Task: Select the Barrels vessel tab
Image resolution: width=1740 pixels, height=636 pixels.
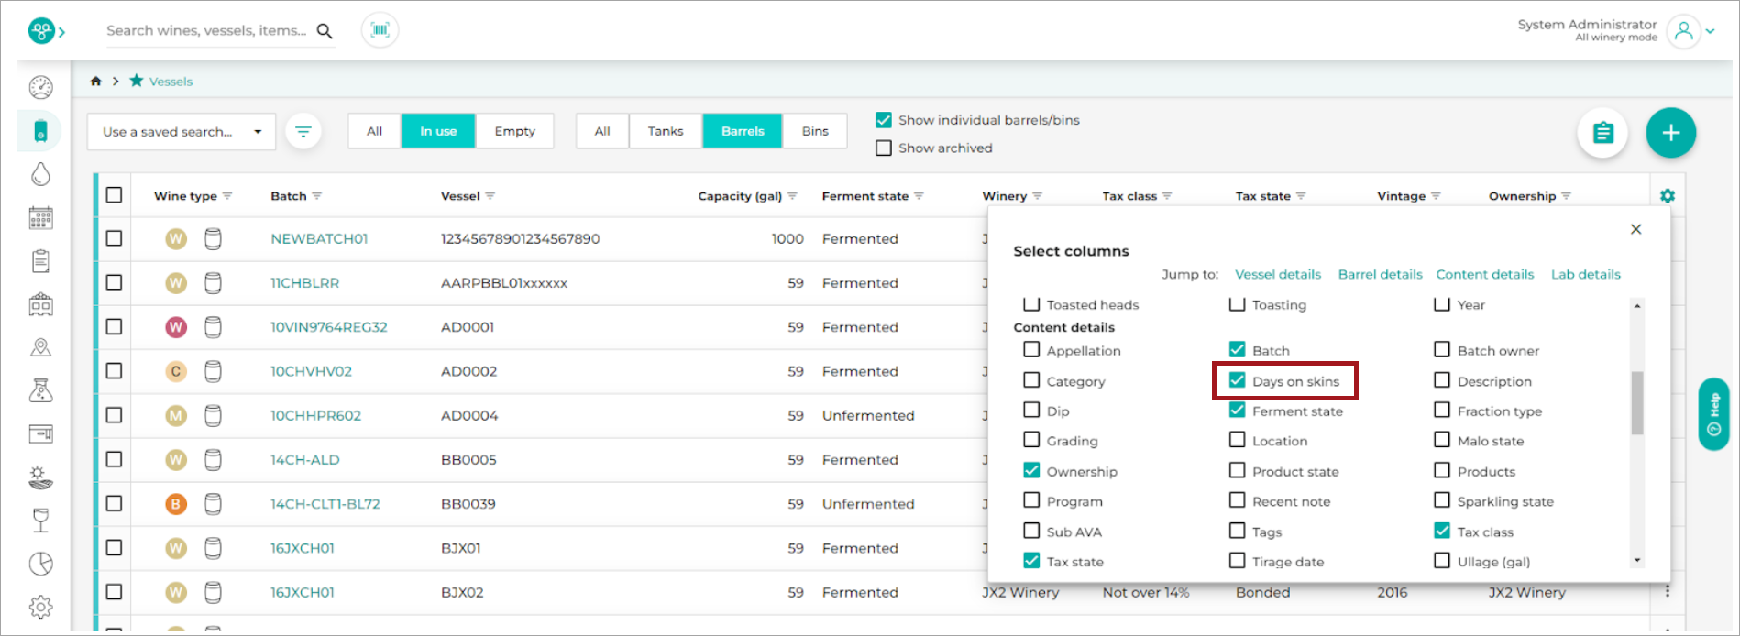Action: [x=743, y=131]
